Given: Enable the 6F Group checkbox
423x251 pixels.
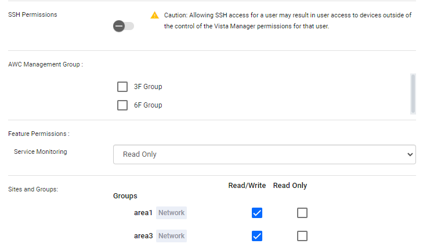Looking at the screenshot, I should [x=122, y=105].
